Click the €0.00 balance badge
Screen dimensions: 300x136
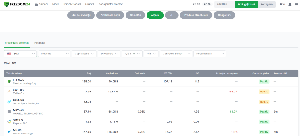[207, 4]
